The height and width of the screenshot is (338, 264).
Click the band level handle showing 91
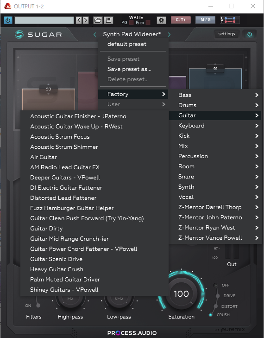215,69
